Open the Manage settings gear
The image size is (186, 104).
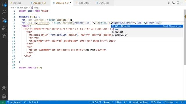pos(4,96)
